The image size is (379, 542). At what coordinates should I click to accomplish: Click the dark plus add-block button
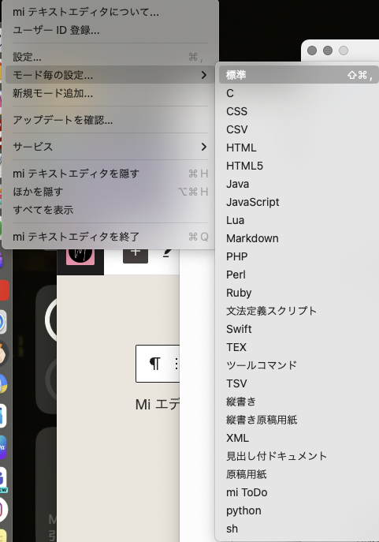(x=136, y=255)
